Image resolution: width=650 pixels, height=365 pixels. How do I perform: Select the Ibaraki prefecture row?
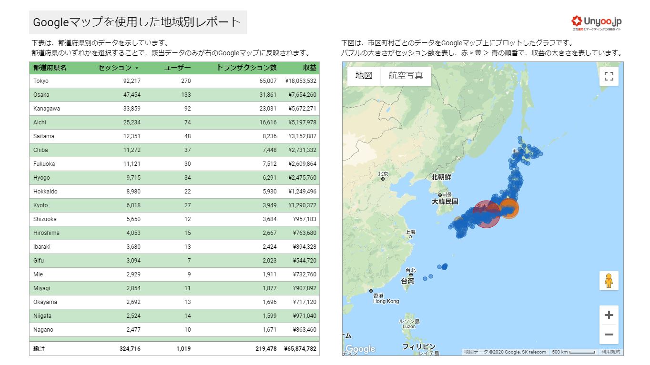pos(174,247)
